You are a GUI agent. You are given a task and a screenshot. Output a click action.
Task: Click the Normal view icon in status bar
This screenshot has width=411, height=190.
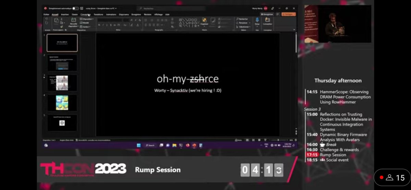pos(247,140)
